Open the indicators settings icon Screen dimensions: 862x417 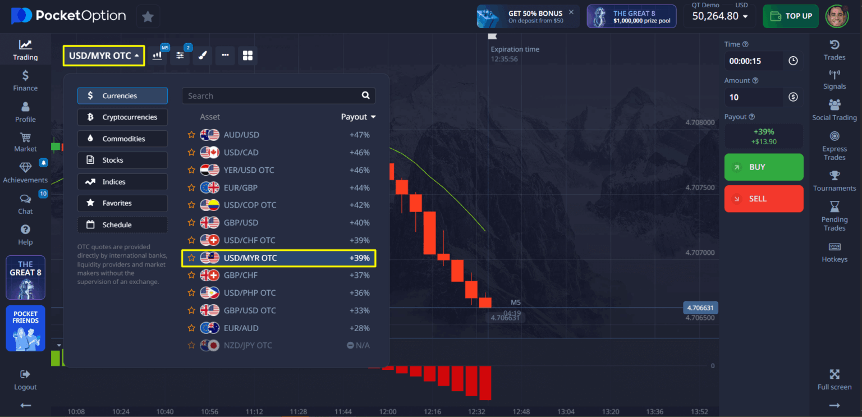(180, 56)
